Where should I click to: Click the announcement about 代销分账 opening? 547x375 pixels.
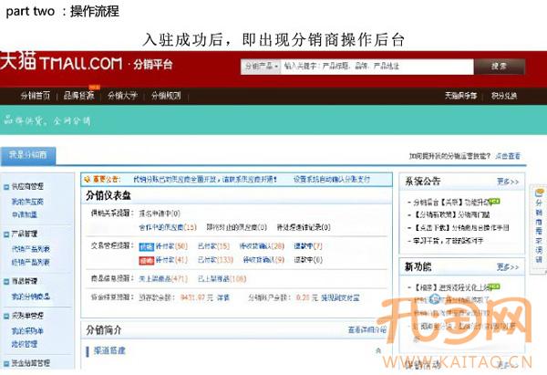205,180
